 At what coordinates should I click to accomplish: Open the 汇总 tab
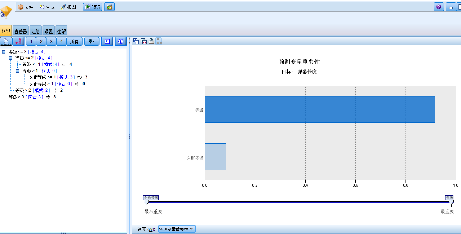coord(36,31)
